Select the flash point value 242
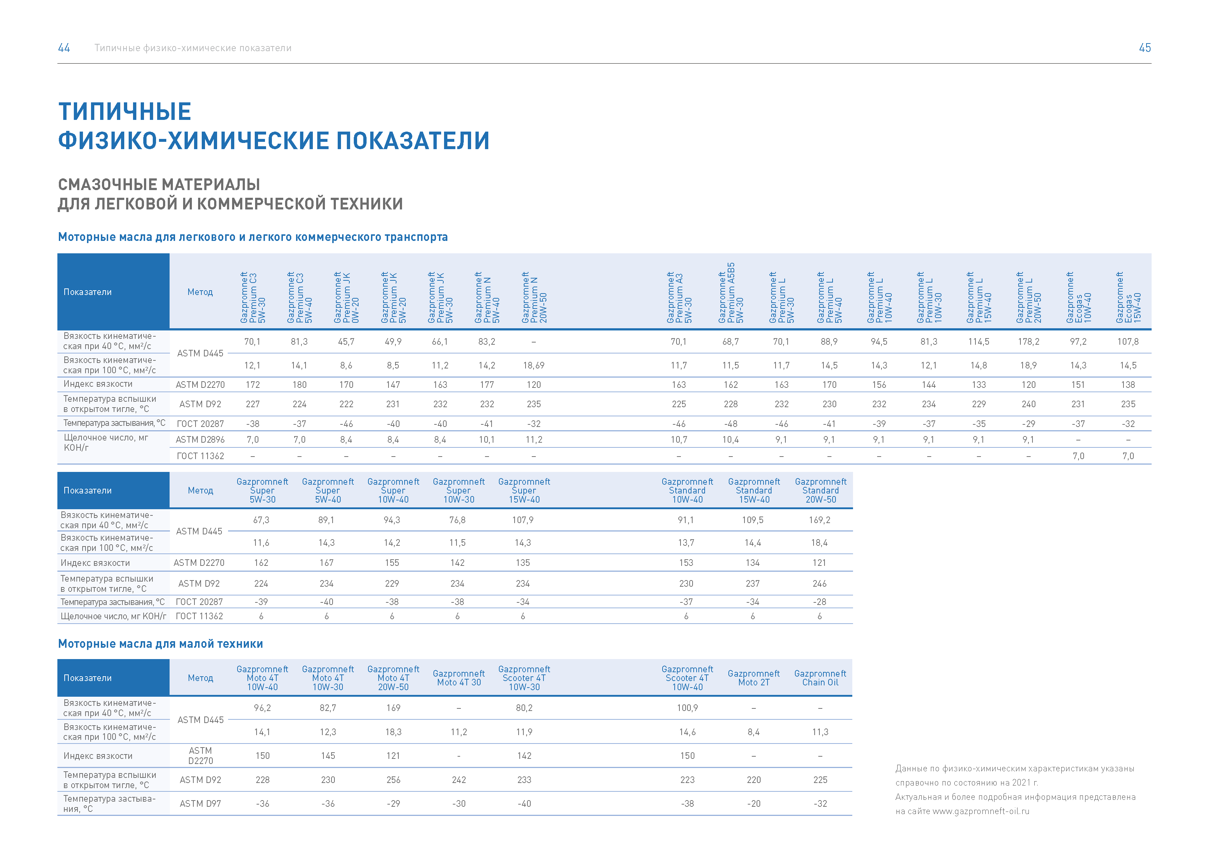The width and height of the screenshot is (1209, 855). coord(459,780)
